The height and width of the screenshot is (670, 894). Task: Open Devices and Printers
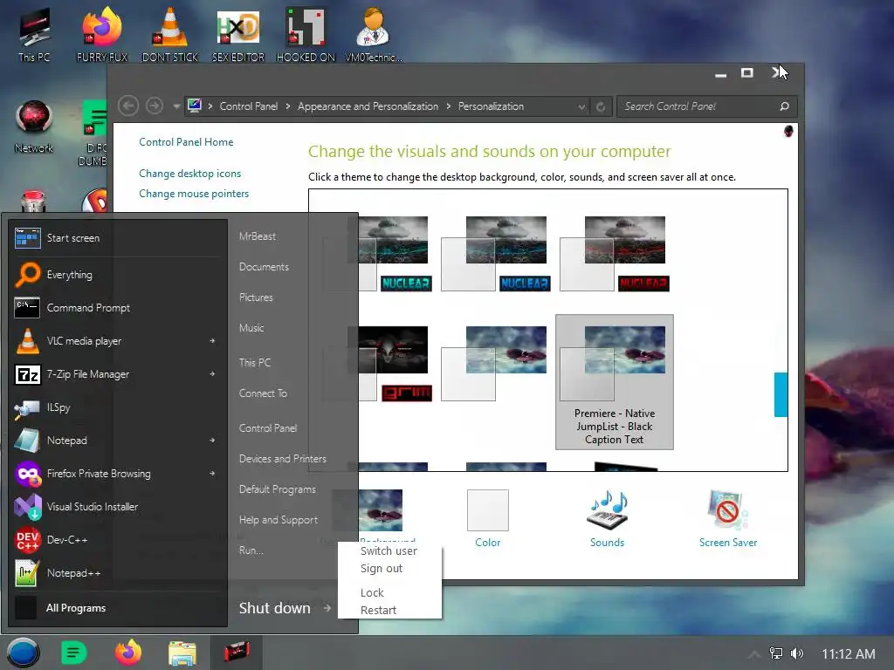coord(283,459)
